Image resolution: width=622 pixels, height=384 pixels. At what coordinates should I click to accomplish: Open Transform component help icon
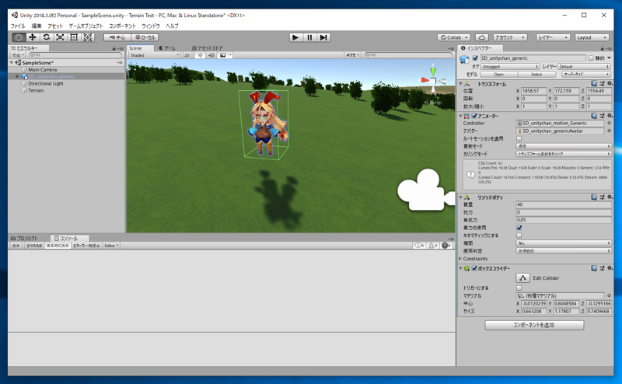click(594, 84)
